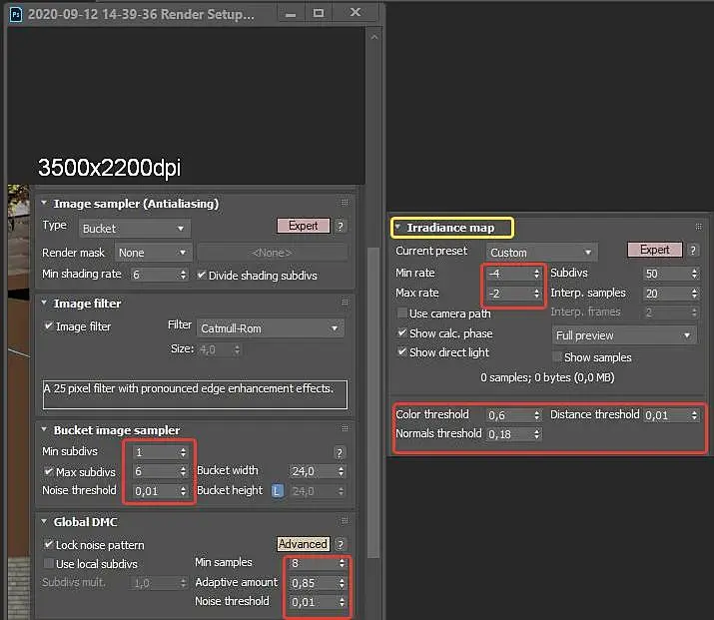Enable Use local subdivs checkbox

click(48, 563)
